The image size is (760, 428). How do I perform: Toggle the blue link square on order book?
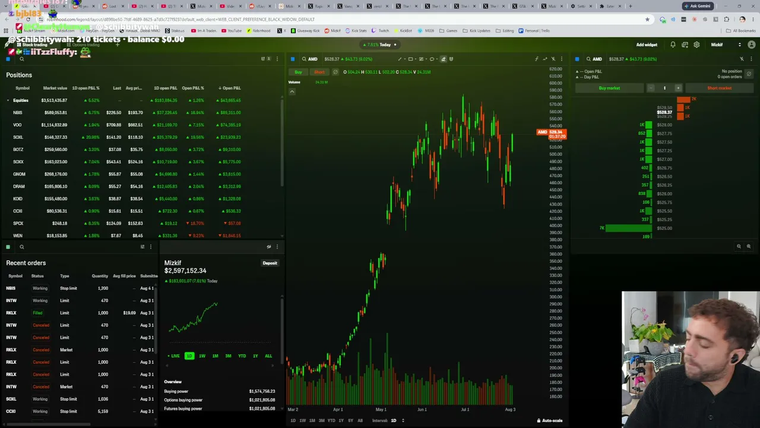pyautogui.click(x=577, y=59)
